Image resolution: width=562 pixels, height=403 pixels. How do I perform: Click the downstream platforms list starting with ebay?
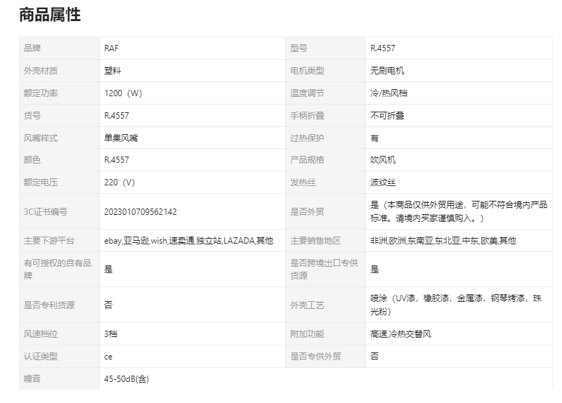point(188,241)
